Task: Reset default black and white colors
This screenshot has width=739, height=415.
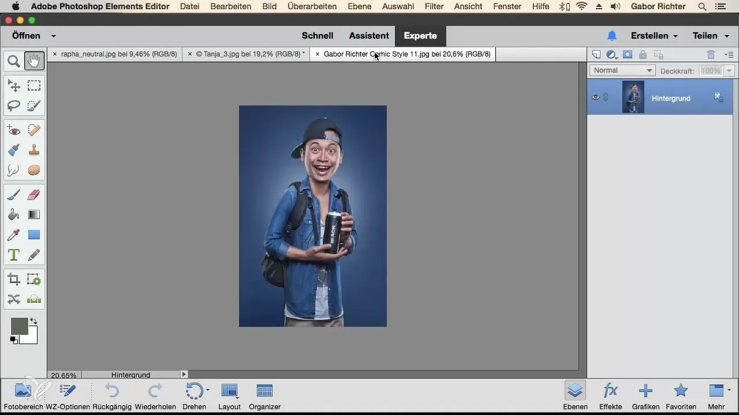Action: pos(13,340)
